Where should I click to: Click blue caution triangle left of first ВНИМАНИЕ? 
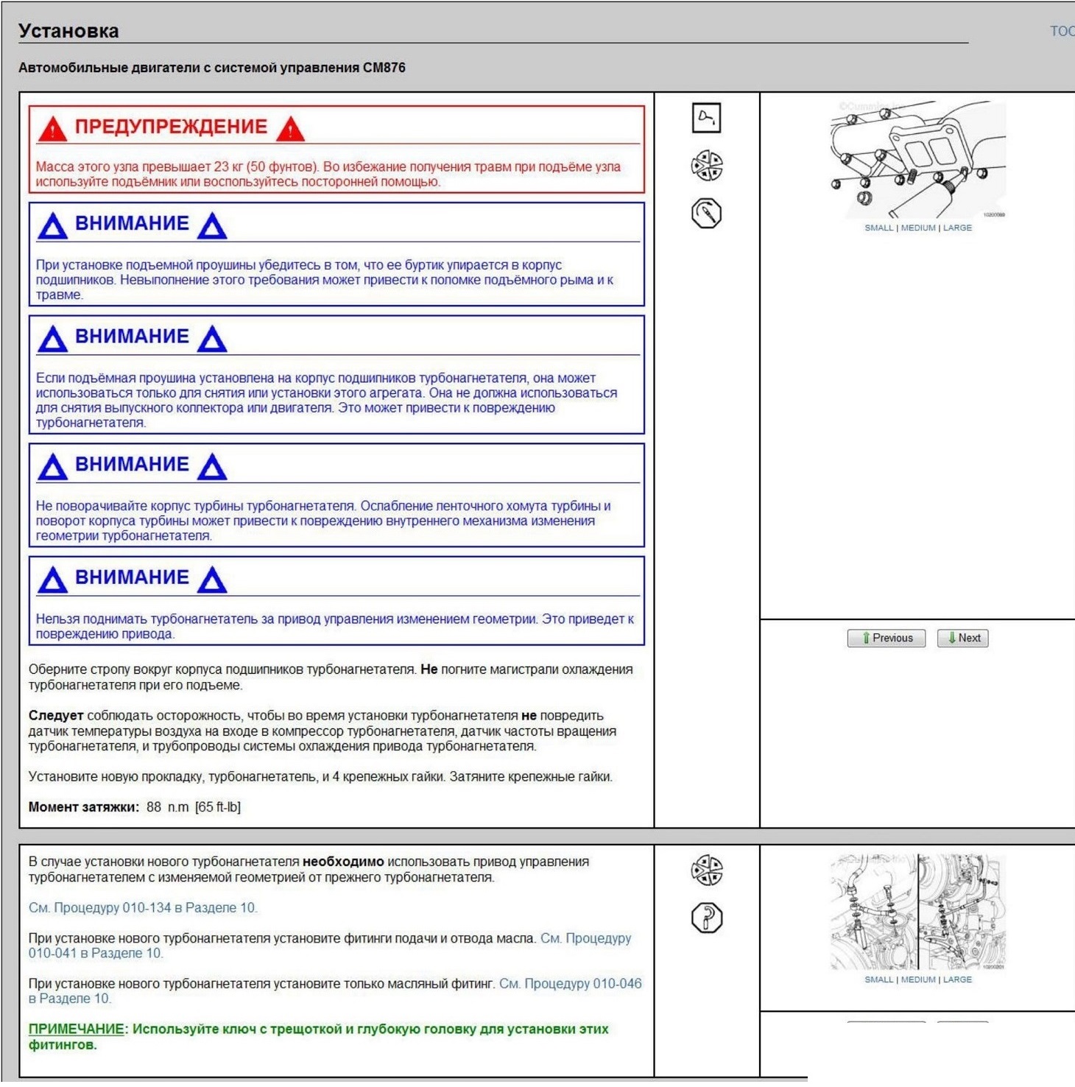coord(53,226)
